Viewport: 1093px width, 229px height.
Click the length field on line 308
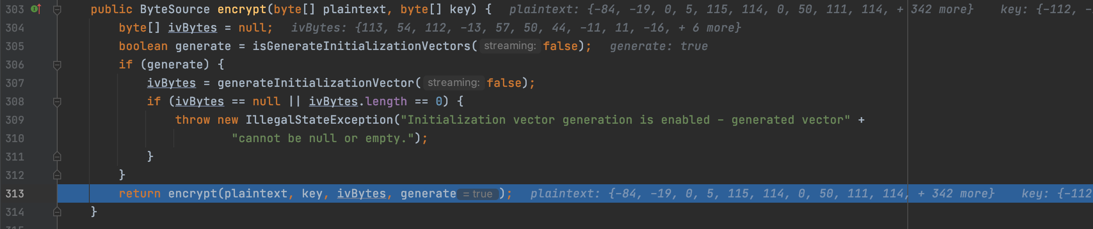(x=386, y=102)
